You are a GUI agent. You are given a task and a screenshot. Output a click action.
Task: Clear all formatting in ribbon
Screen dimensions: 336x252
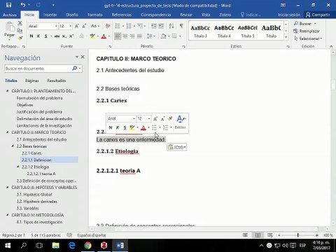(107, 26)
